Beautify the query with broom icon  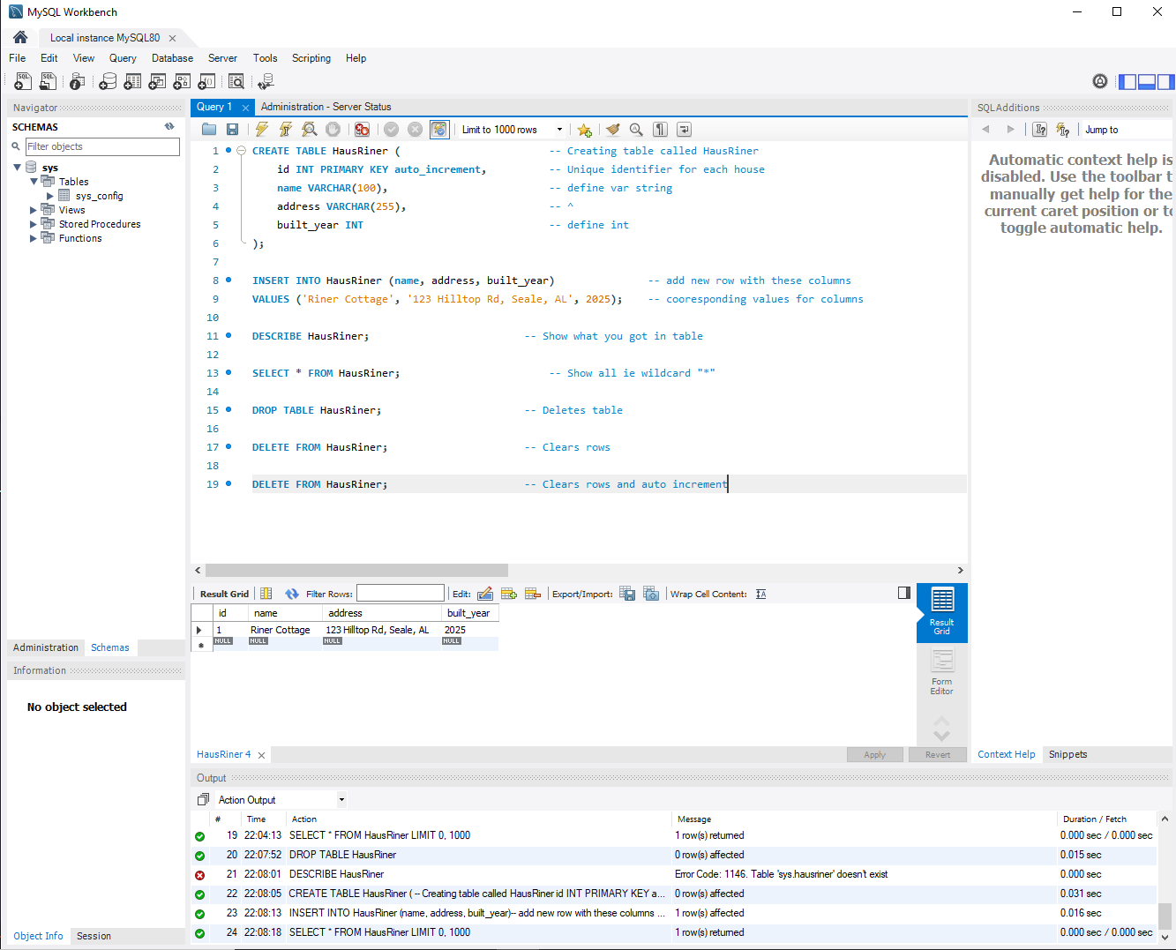(x=612, y=130)
